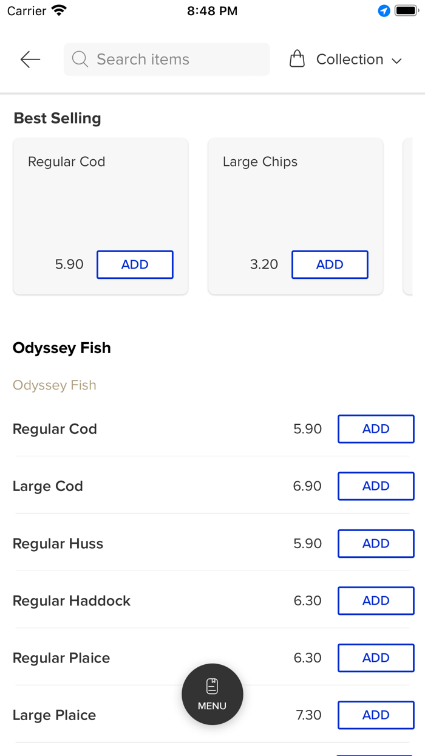Image resolution: width=425 pixels, height=756 pixels.
Task: Open the Collection bag icon
Action: [x=297, y=59]
